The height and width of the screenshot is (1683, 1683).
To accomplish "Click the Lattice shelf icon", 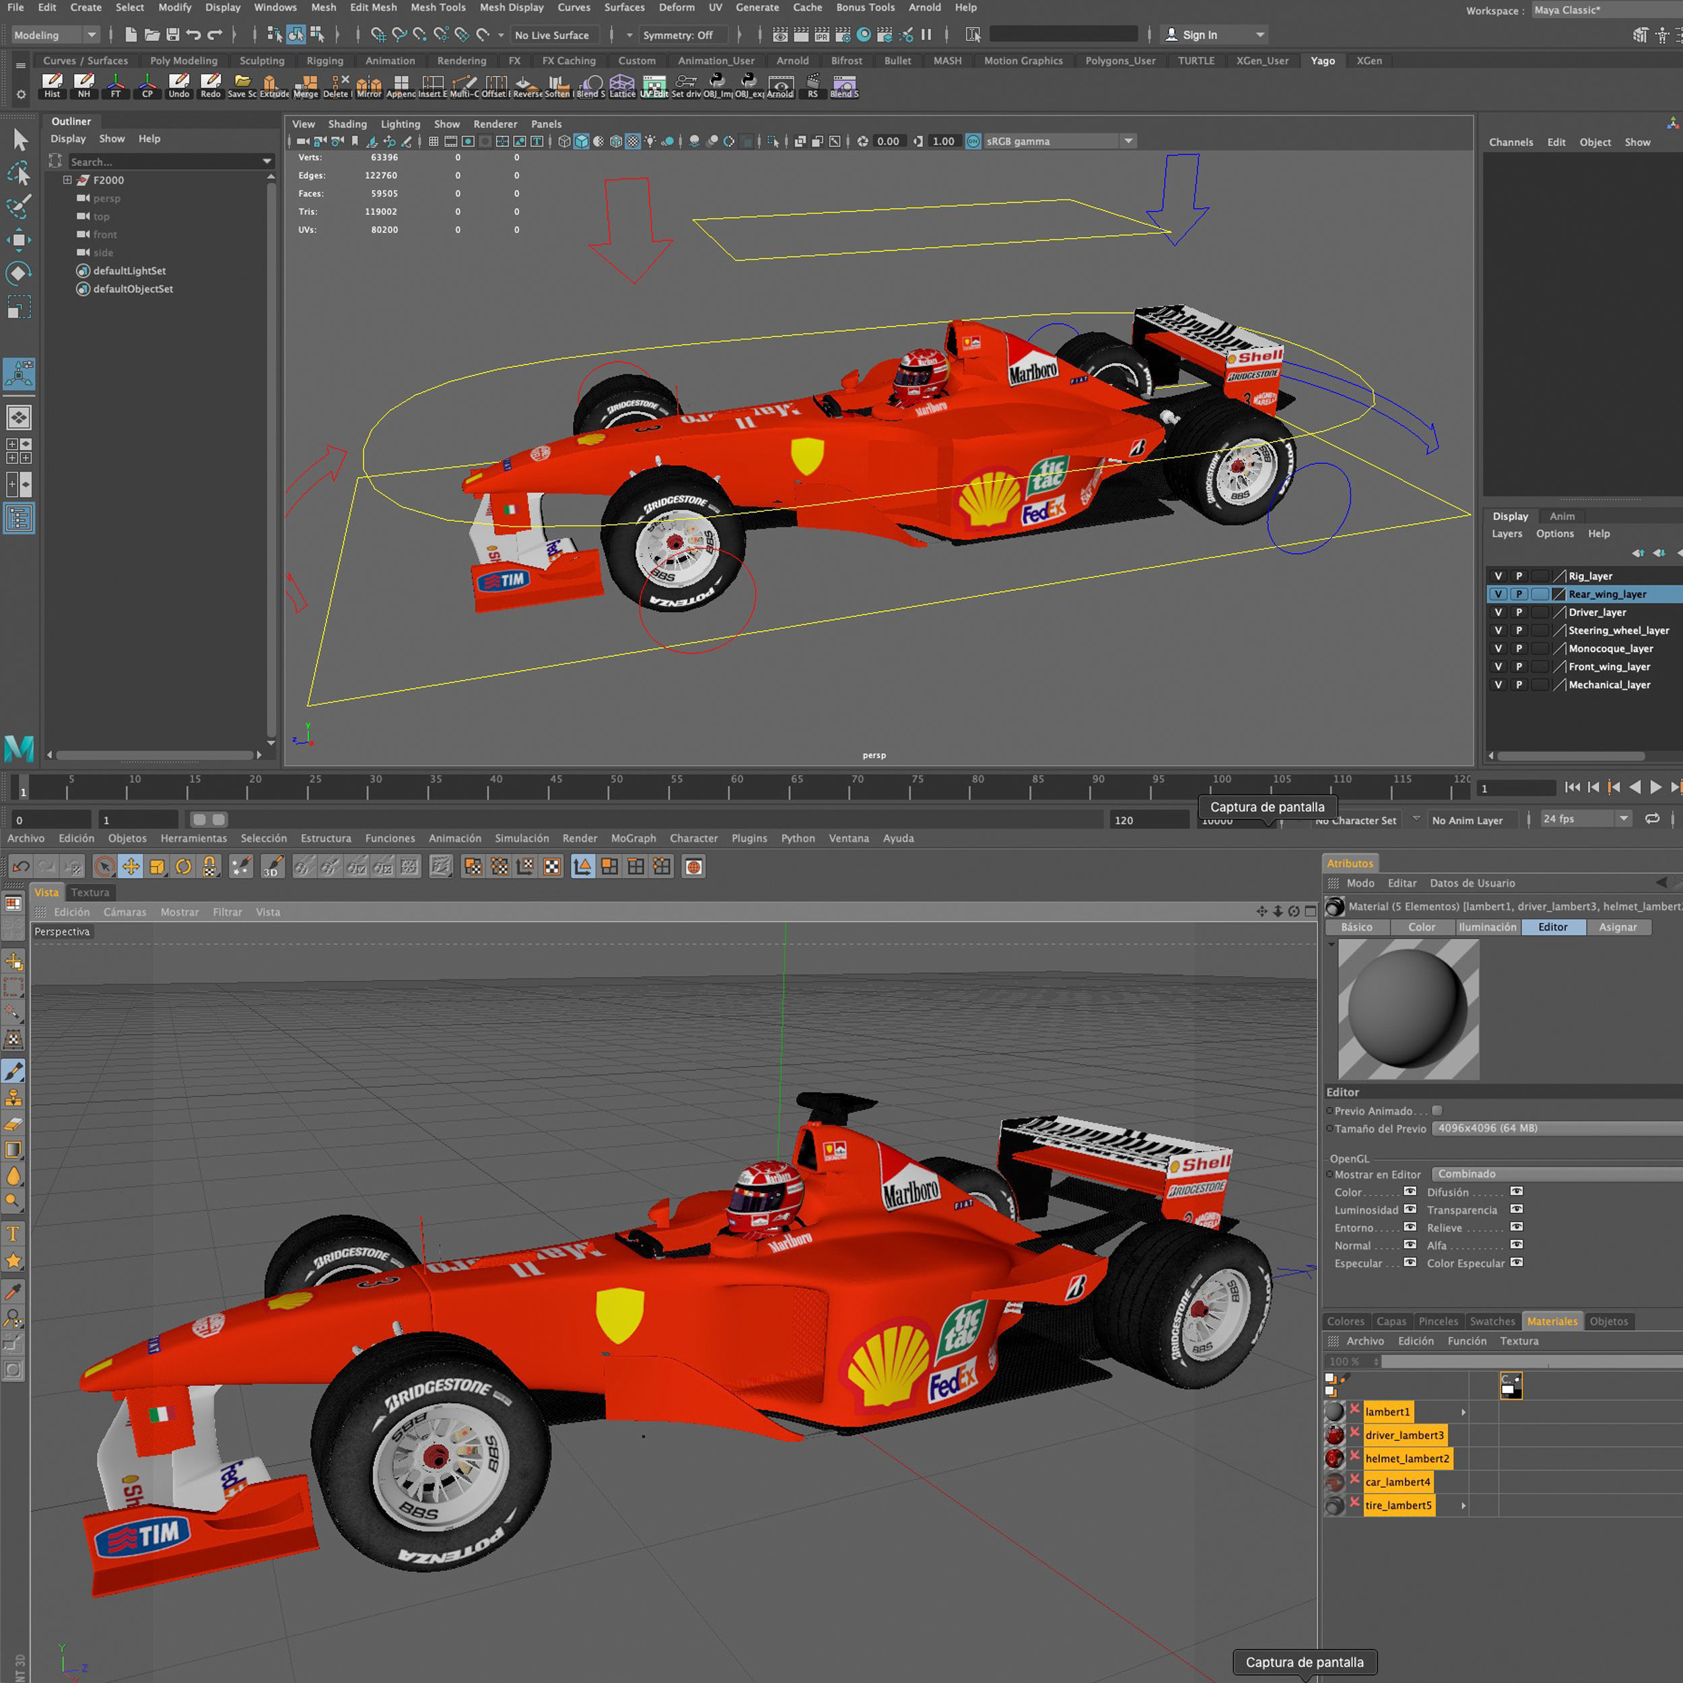I will coord(622,85).
